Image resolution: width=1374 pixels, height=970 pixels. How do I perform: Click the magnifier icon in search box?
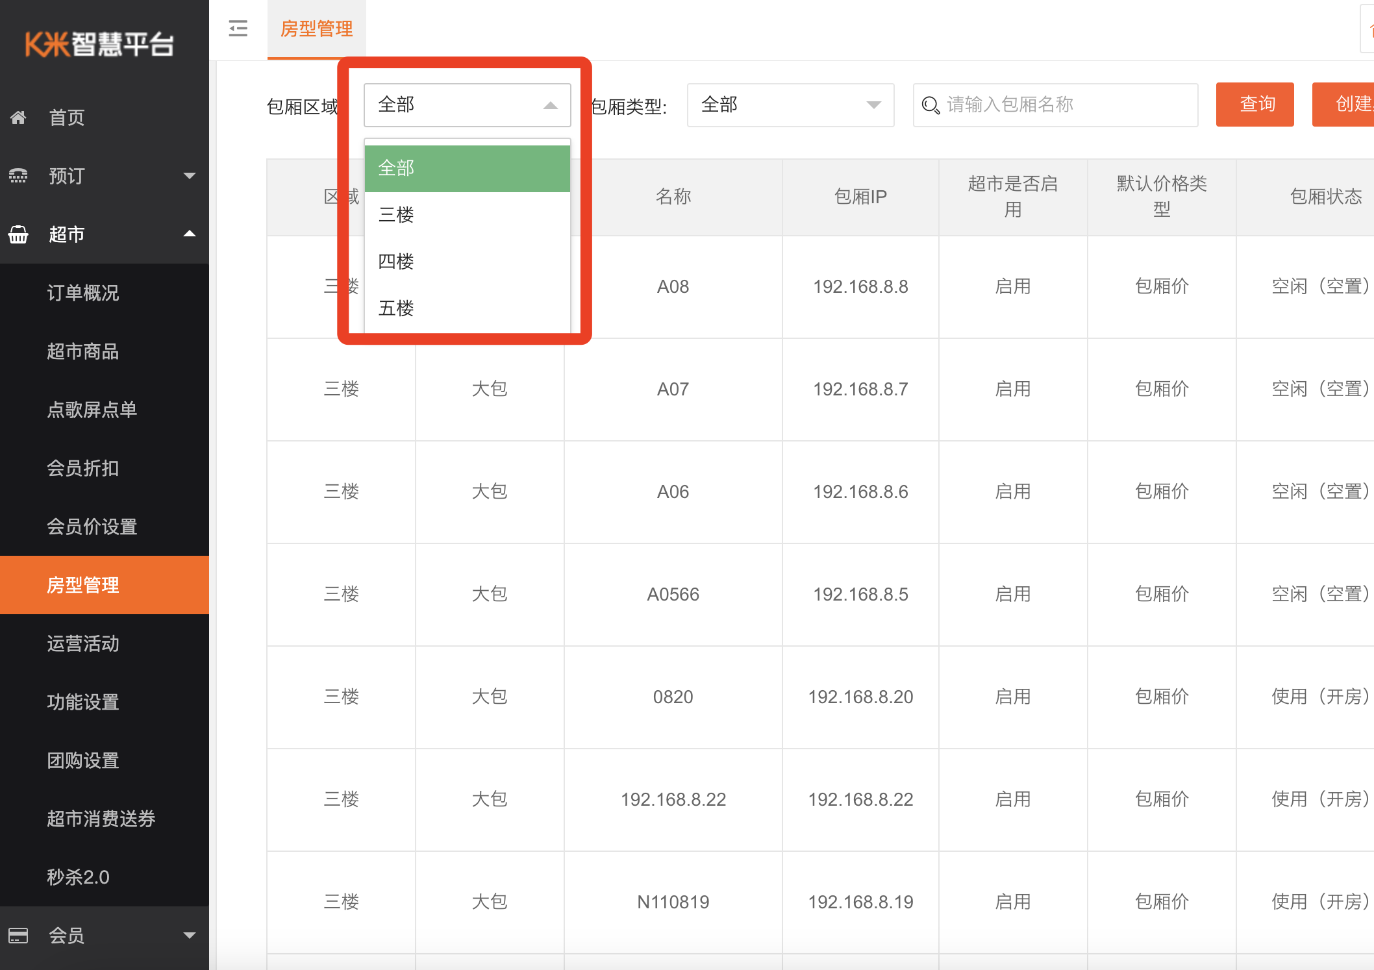pos(931,105)
